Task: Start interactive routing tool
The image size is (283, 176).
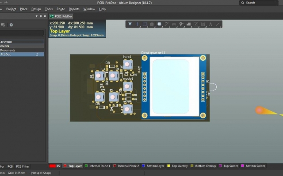Action: (167, 24)
